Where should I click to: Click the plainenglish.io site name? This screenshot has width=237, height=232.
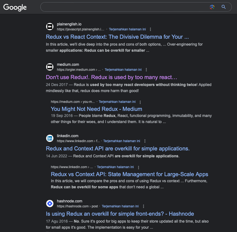[x=69, y=24]
